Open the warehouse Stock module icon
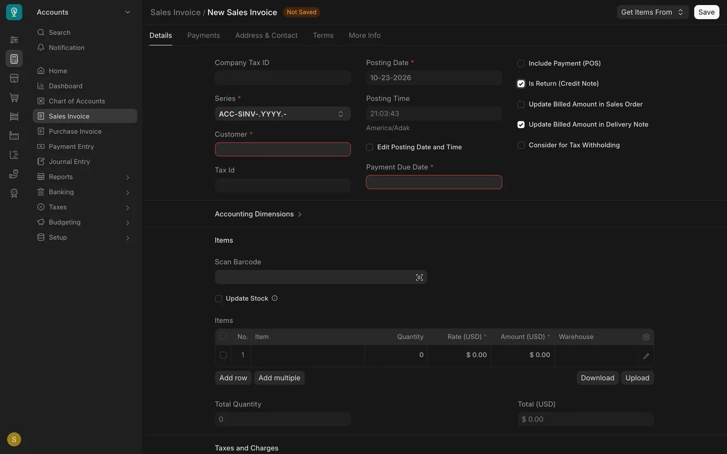 [x=14, y=116]
